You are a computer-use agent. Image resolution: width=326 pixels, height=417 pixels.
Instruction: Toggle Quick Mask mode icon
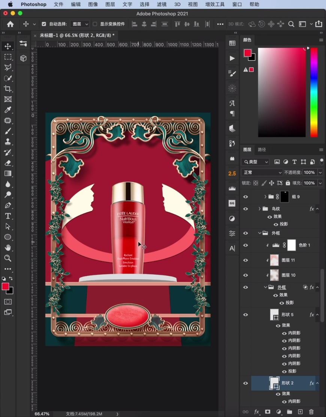pyautogui.click(x=8, y=302)
